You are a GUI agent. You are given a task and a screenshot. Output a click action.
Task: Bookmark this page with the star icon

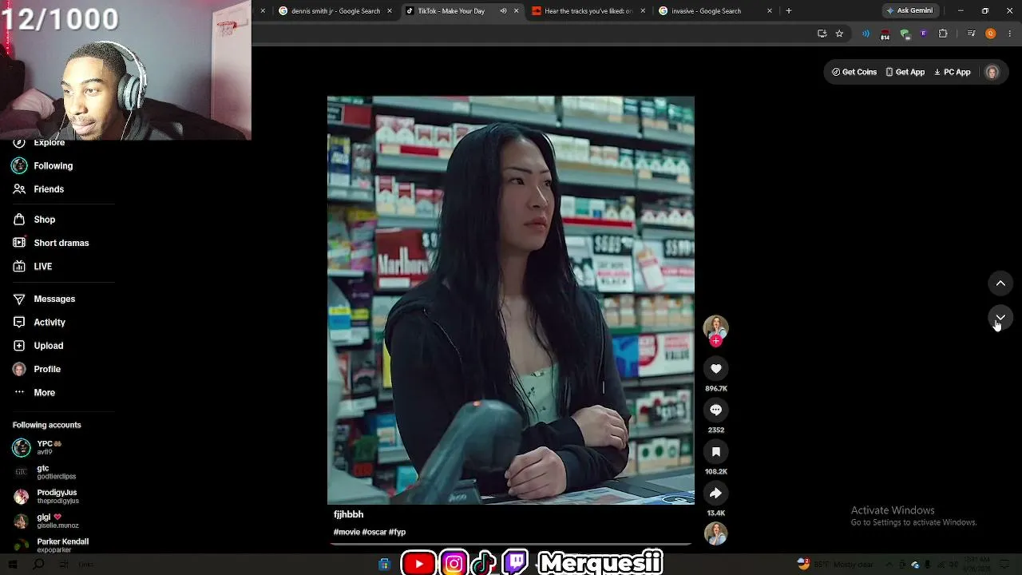point(839,34)
